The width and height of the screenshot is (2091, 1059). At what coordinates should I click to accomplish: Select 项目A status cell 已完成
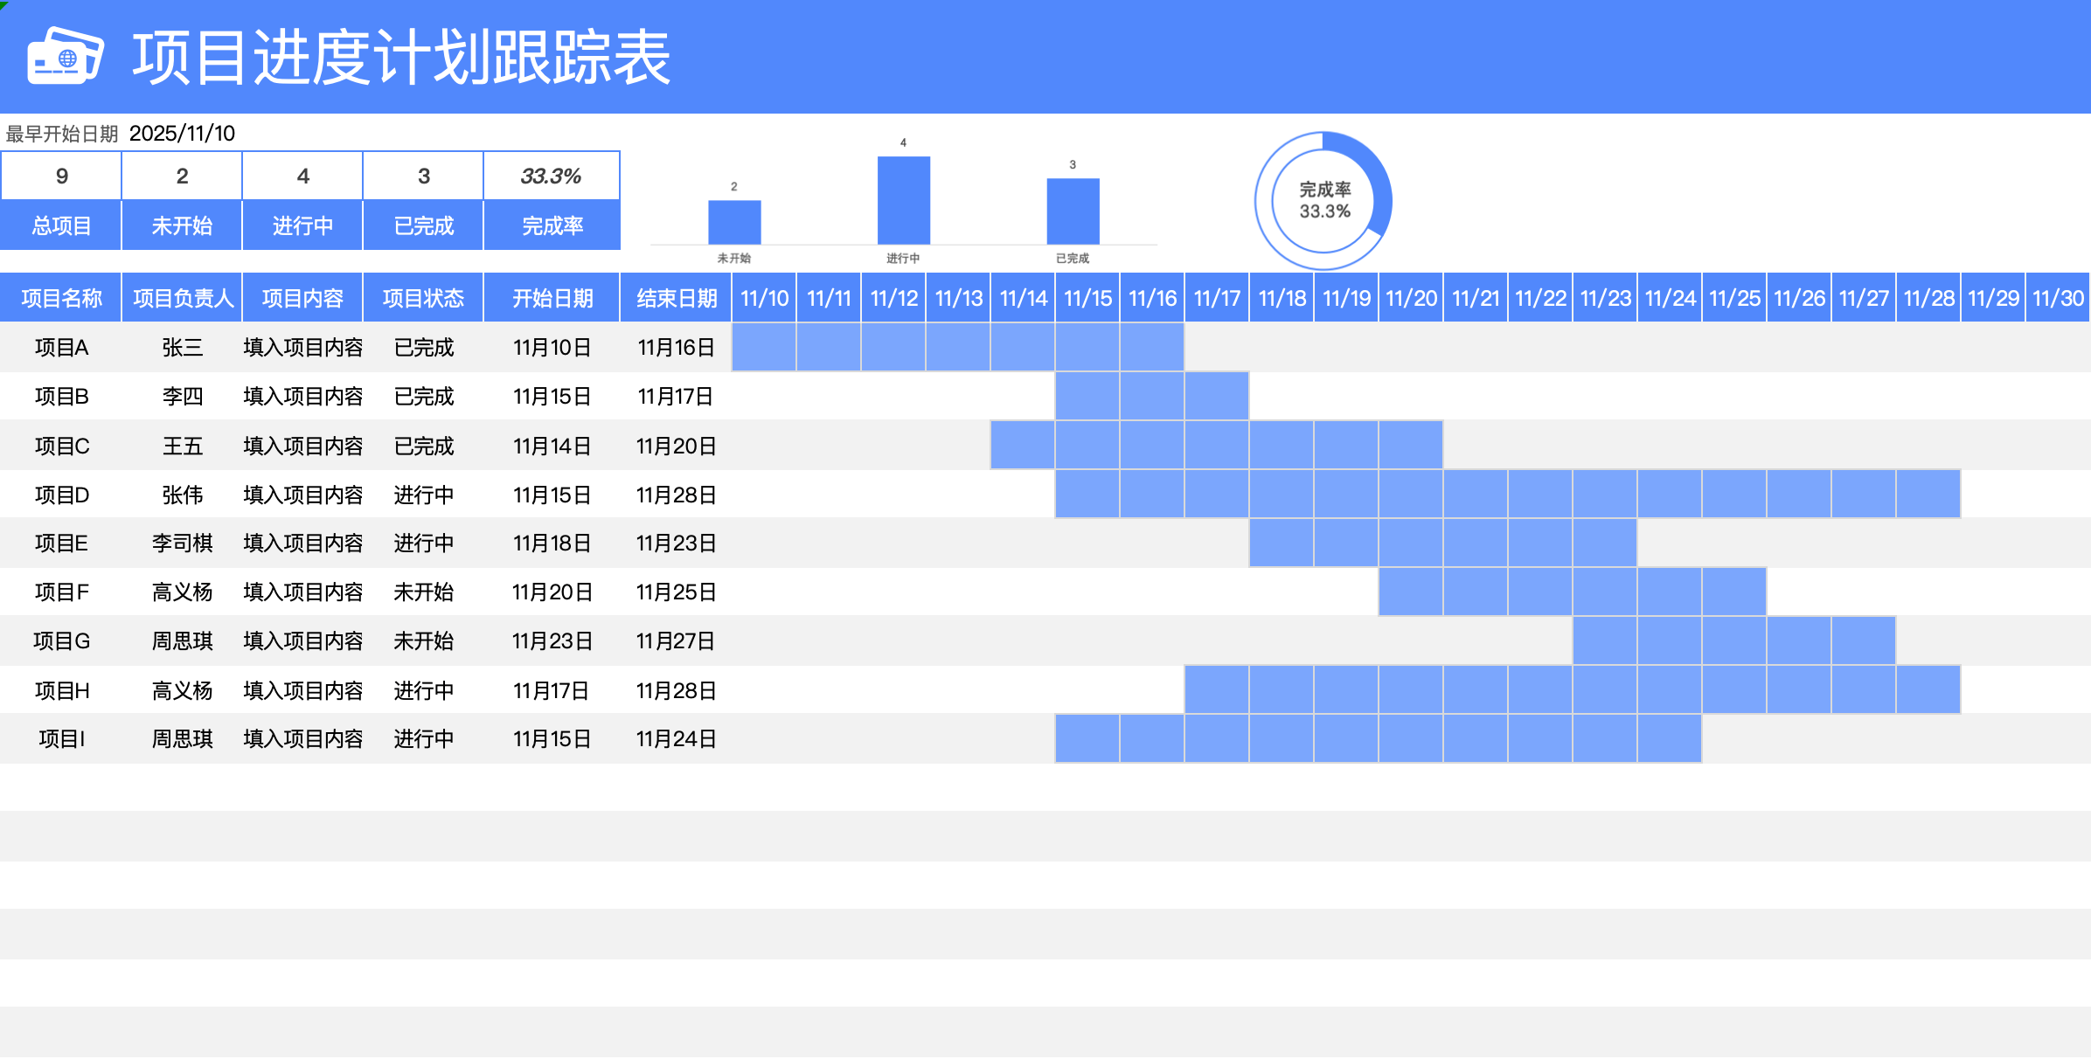tap(423, 348)
